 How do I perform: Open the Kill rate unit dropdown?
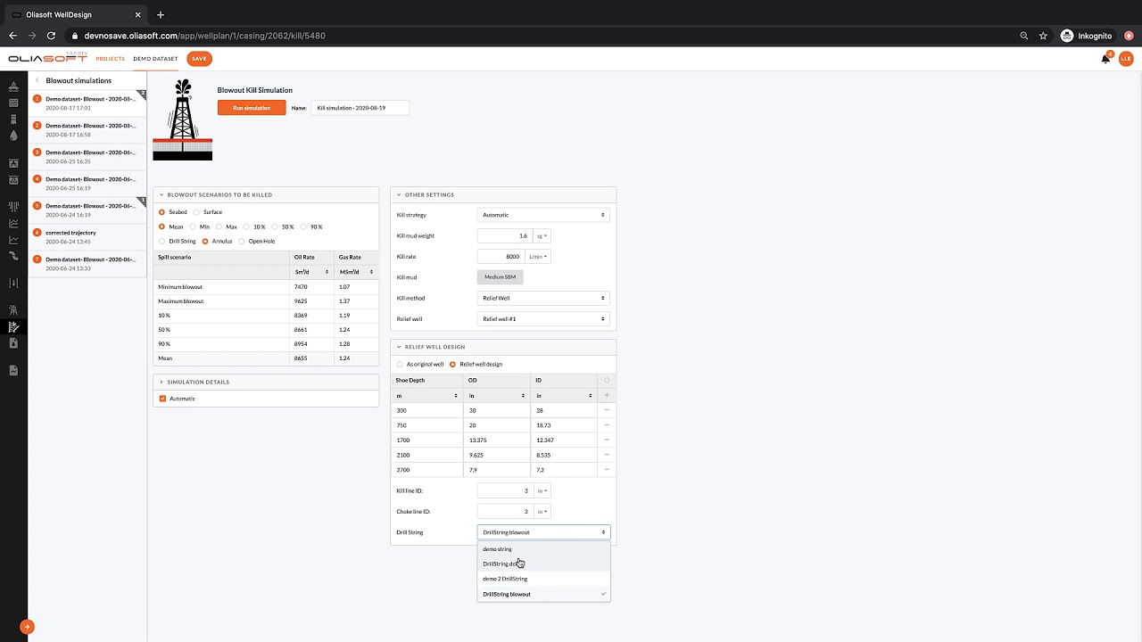(x=538, y=257)
